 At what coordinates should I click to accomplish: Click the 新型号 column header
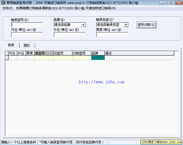(44, 53)
